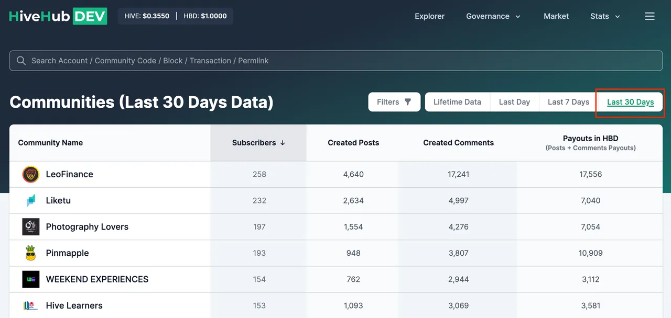
Task: Click Liketu created comments 4,997
Action: point(459,200)
